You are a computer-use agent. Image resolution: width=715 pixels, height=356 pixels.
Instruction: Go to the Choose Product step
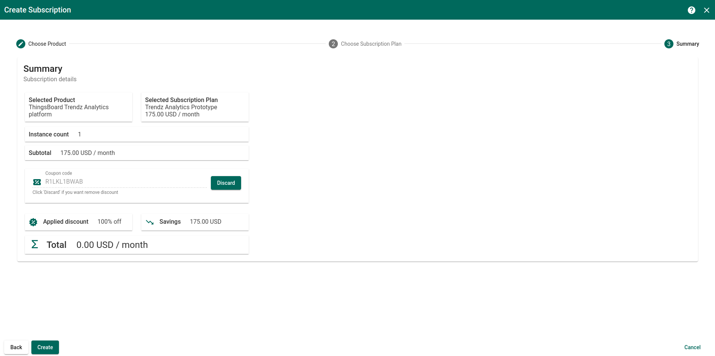[47, 44]
